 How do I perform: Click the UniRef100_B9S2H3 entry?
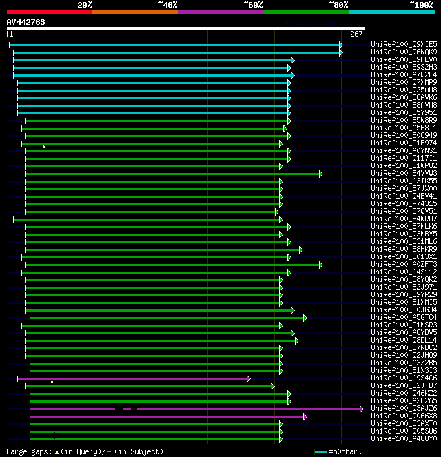point(404,67)
